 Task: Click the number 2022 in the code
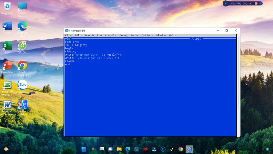pyautogui.click(x=110, y=58)
